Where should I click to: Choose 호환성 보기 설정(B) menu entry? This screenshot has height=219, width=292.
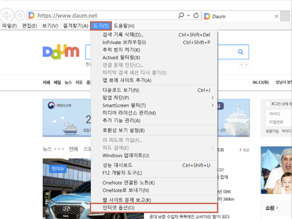154,130
